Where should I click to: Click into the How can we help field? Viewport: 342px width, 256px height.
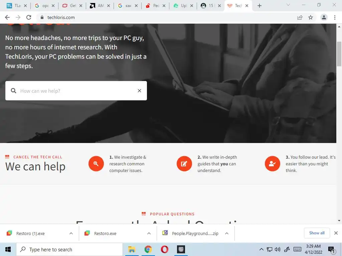76,91
